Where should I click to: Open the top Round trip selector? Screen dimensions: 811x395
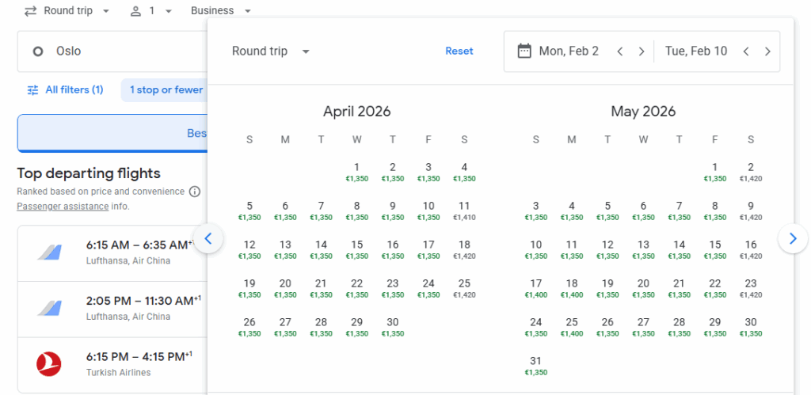pyautogui.click(x=67, y=11)
